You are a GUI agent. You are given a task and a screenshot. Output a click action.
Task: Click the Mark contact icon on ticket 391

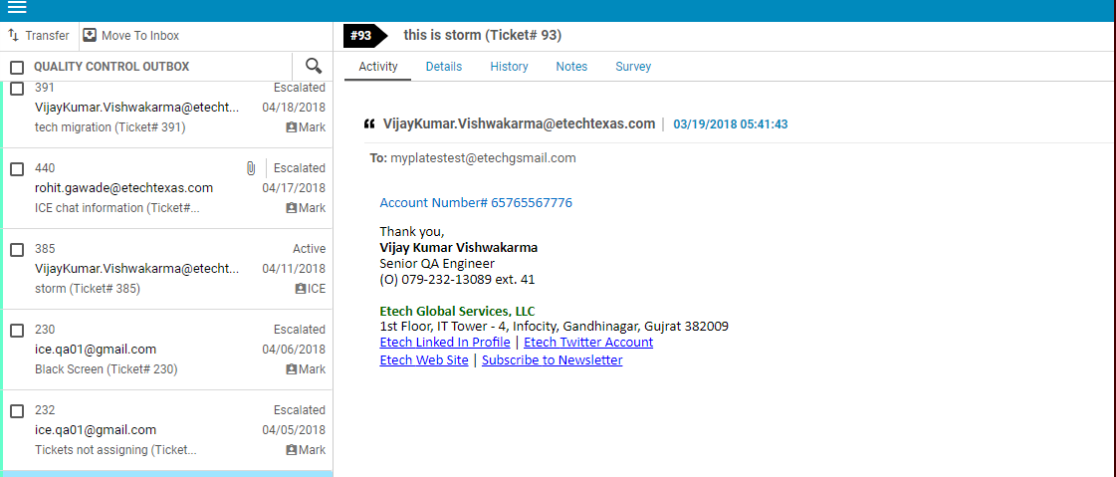click(291, 127)
